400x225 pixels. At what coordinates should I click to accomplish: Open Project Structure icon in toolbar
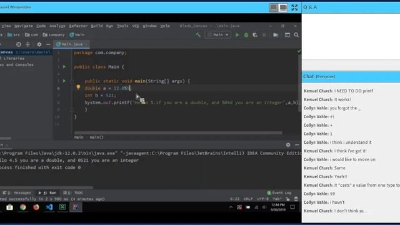tap(276, 35)
